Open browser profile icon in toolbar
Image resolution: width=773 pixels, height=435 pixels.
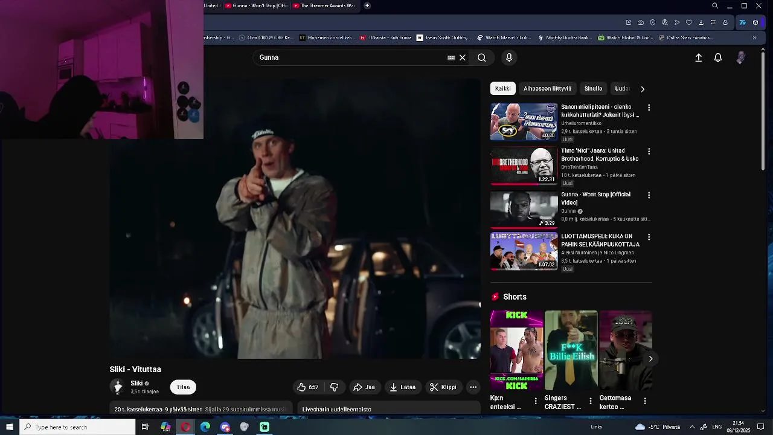[725, 22]
